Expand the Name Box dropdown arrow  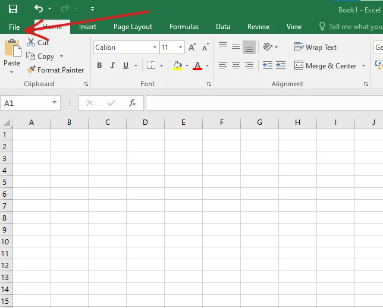pos(55,103)
